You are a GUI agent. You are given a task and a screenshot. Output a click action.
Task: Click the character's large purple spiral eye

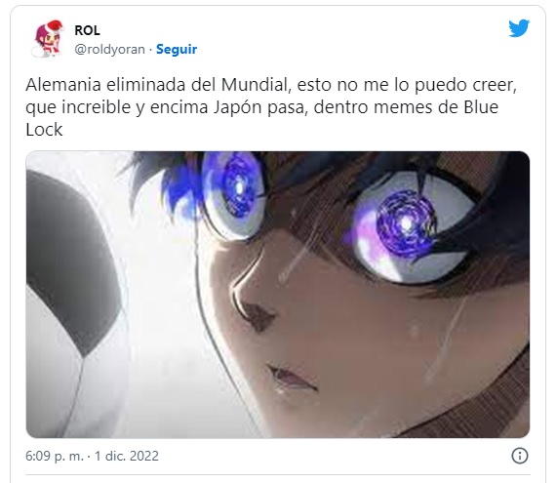(407, 225)
